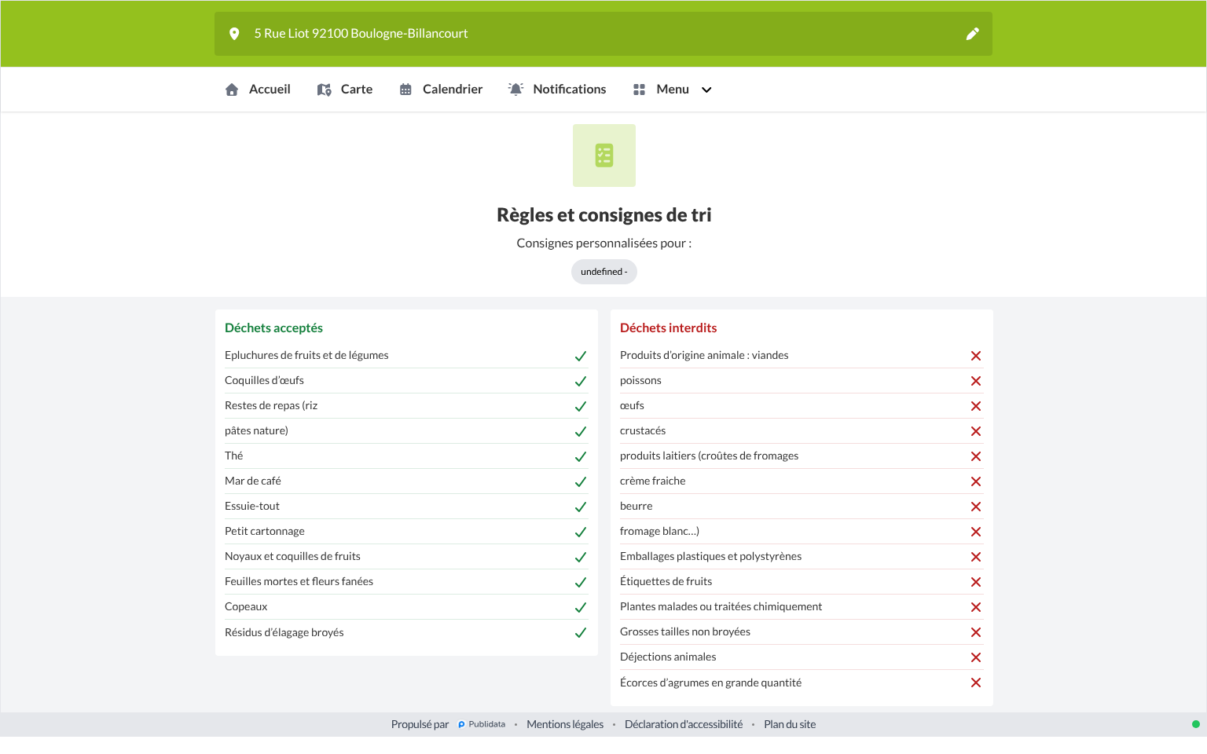The width and height of the screenshot is (1207, 754).
Task: Click red cross next to poissons
Action: 976,381
